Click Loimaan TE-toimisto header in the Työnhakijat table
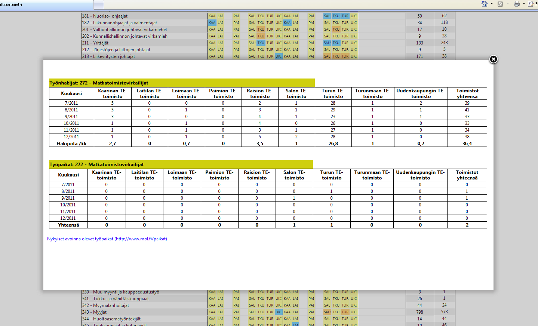 (x=187, y=93)
